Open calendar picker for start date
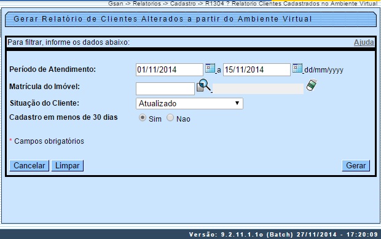The width and height of the screenshot is (381, 239). click(x=210, y=68)
